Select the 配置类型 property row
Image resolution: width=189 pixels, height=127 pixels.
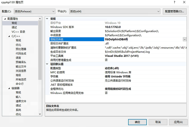click(118, 68)
